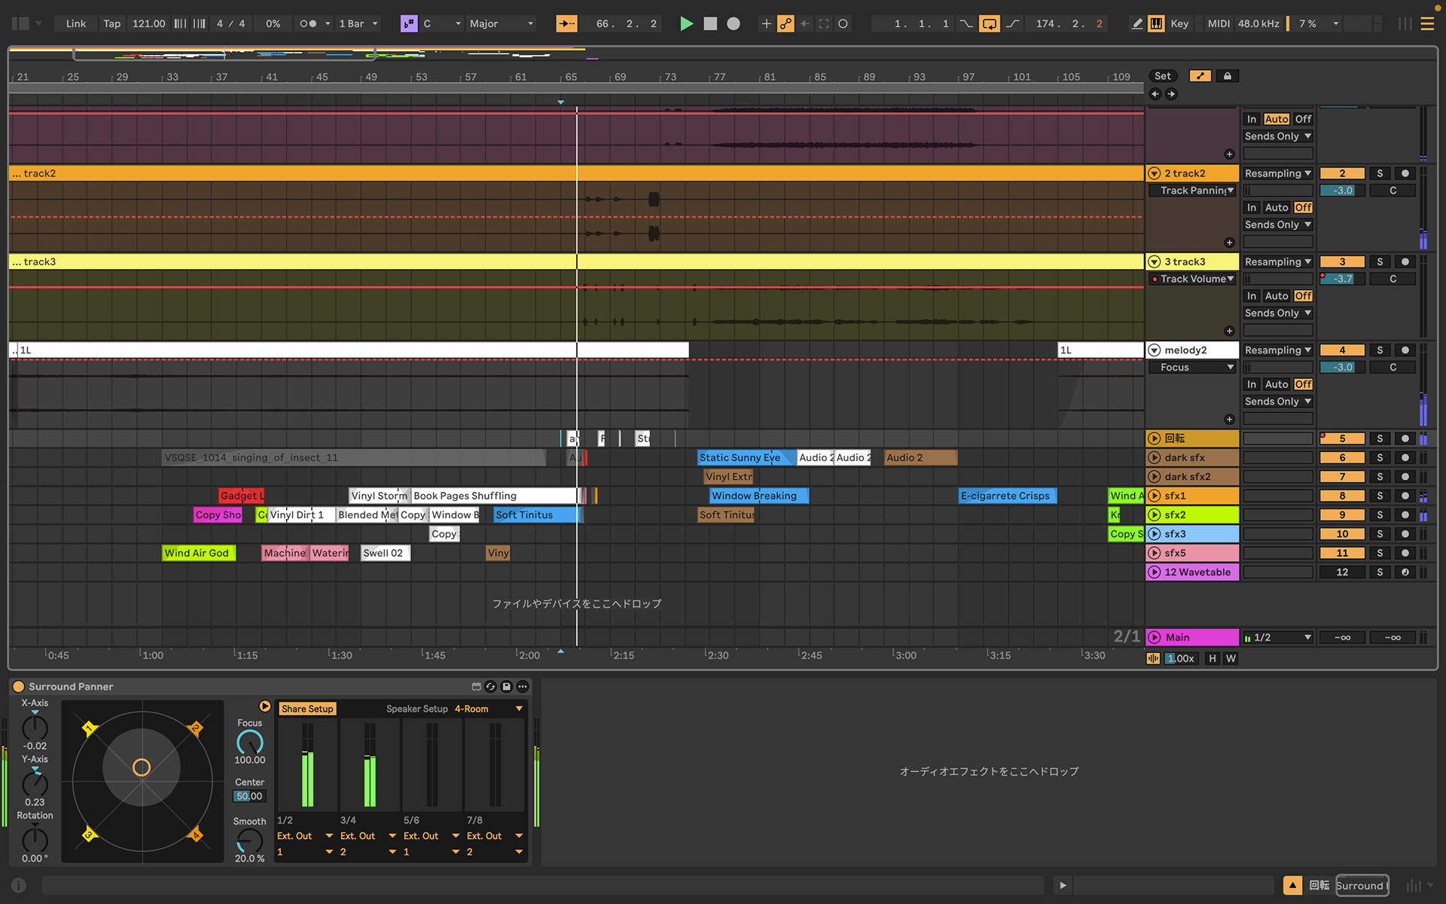Adjust the Focus knob in Surround Panner
1446x904 pixels.
coord(250,743)
